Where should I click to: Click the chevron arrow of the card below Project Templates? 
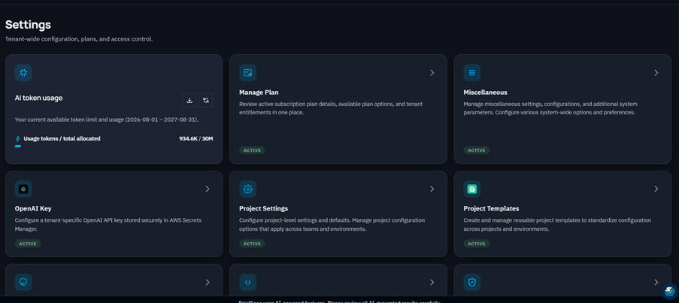(x=656, y=282)
